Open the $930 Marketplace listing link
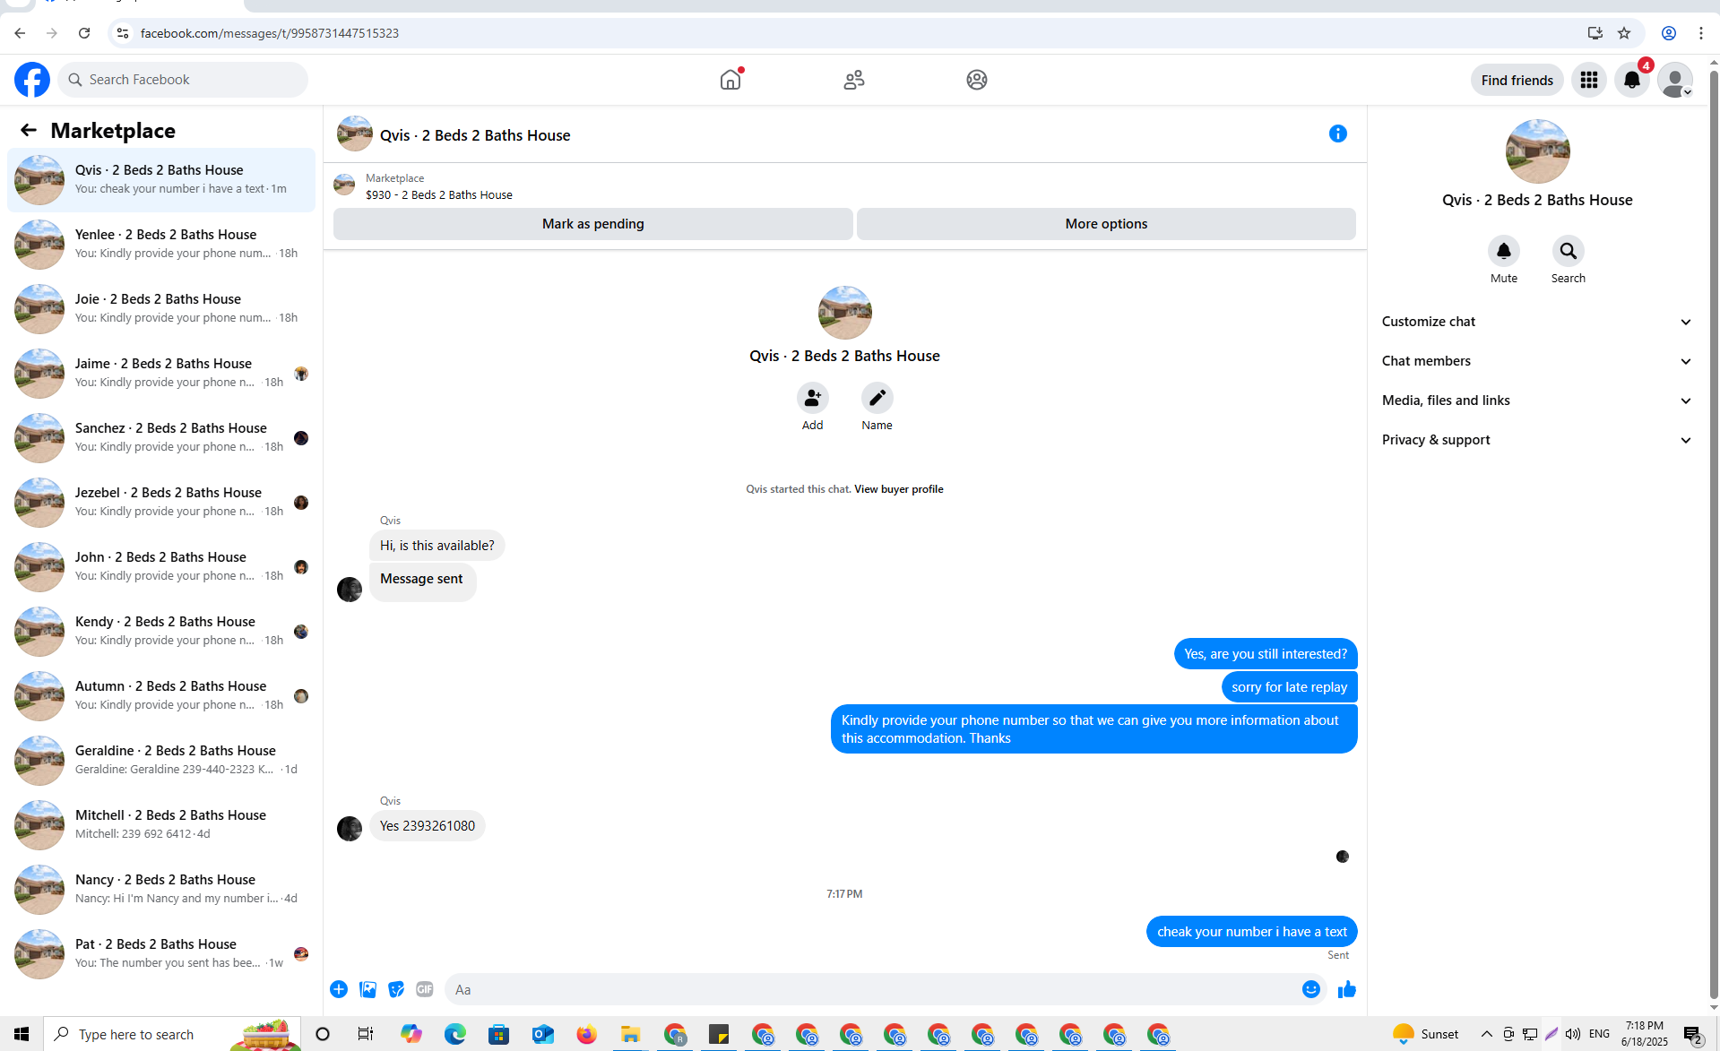Viewport: 1720px width, 1051px height. tap(439, 195)
